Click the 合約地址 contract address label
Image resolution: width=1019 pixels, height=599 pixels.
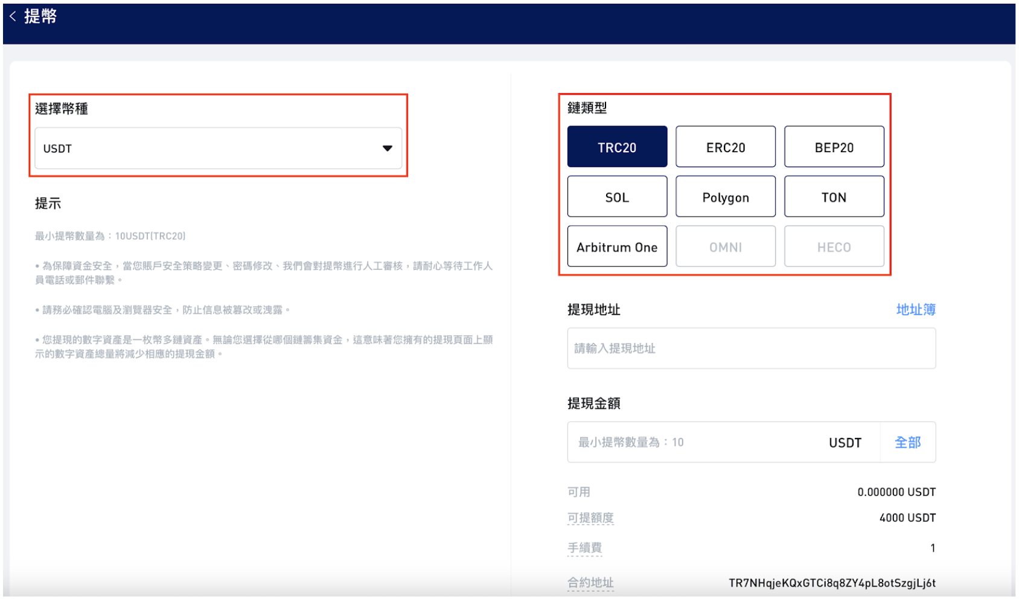point(590,583)
